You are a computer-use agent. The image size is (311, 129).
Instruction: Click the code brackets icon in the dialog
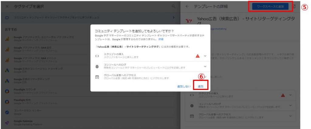click(97, 56)
